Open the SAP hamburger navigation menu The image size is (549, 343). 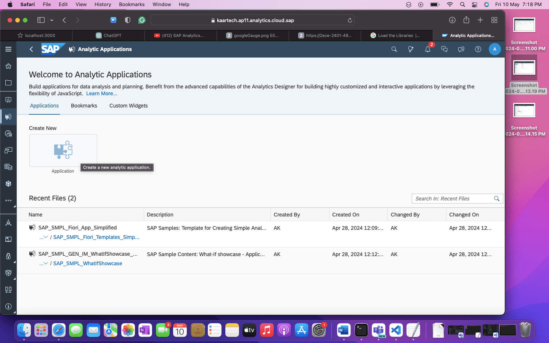[8, 49]
